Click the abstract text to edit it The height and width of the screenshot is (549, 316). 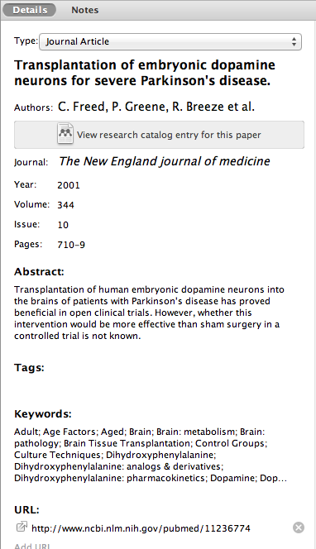click(x=149, y=313)
